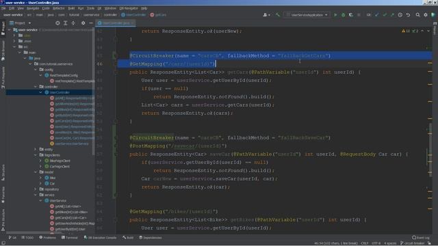Stop the running process
This screenshot has height=246, width=438.
click(359, 15)
